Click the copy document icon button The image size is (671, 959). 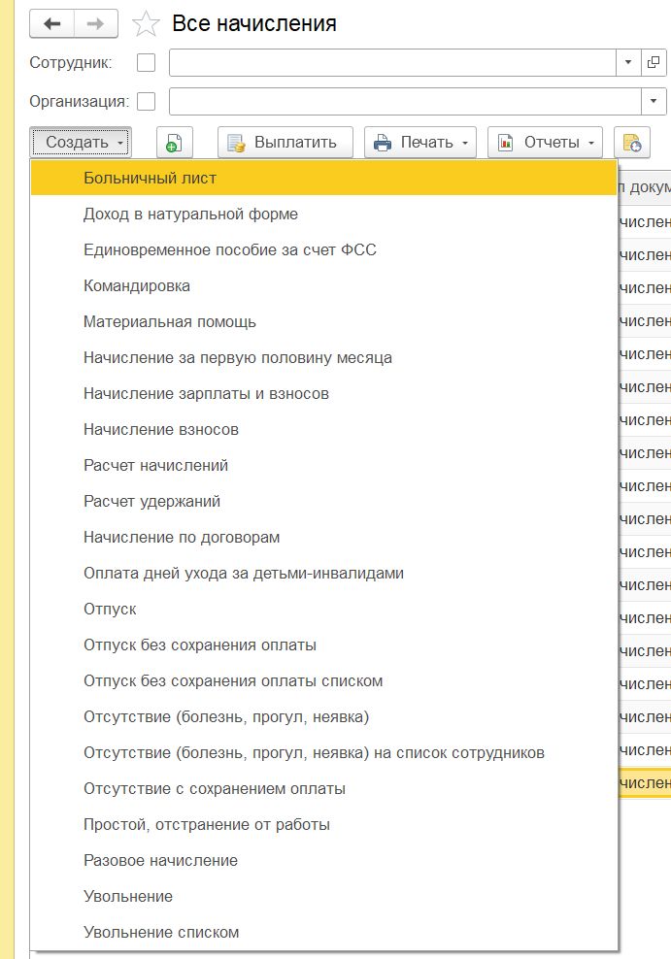pos(175,143)
